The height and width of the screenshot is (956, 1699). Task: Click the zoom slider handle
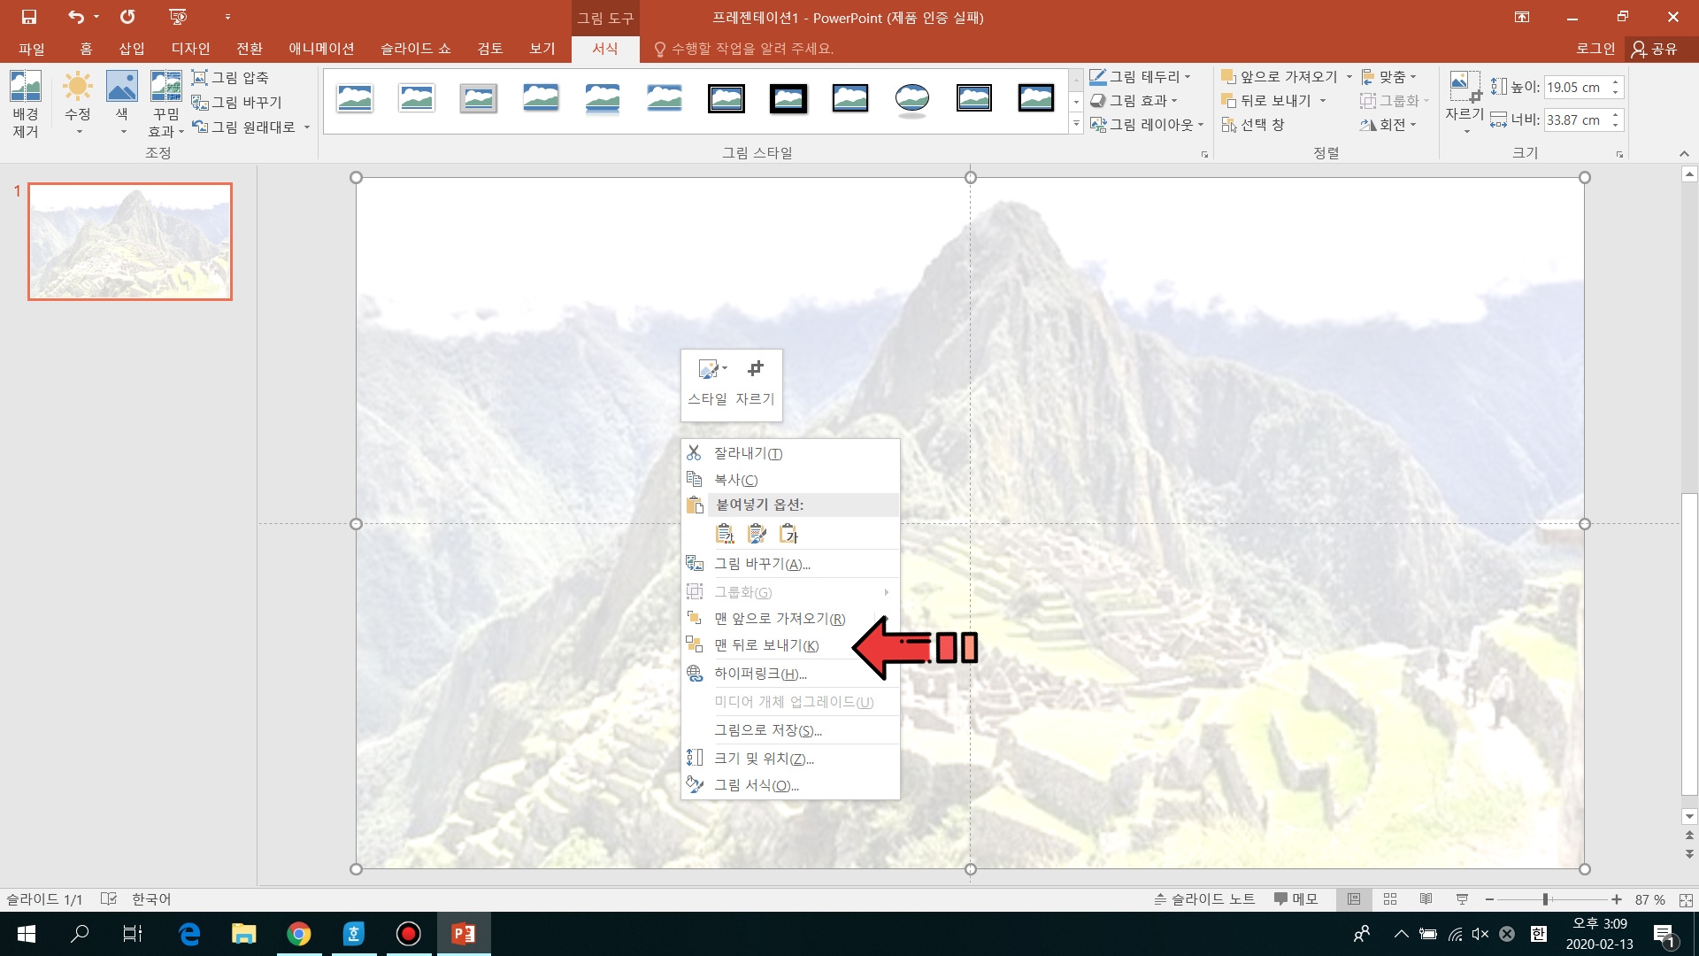coord(1545,899)
